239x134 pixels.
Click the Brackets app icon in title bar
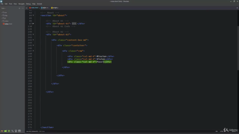click(x=1, y=1)
